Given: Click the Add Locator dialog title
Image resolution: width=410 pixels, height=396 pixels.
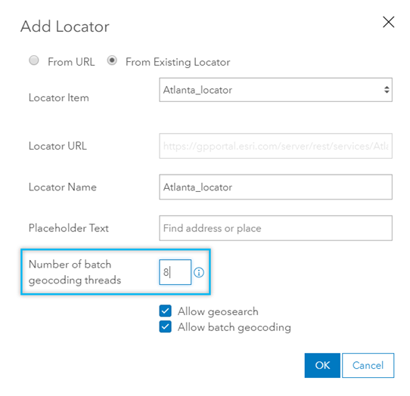Looking at the screenshot, I should point(65,26).
